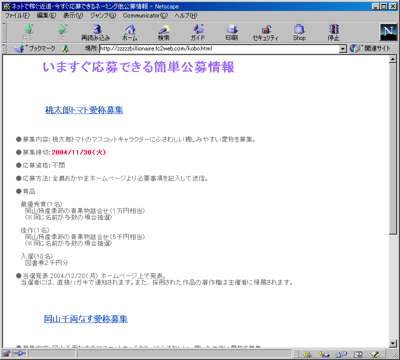Viewport: 400px width, 360px height.
Task: Open the ホーム home page
Action: (x=130, y=32)
